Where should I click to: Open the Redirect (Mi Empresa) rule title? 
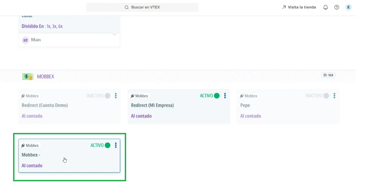pyautogui.click(x=152, y=105)
